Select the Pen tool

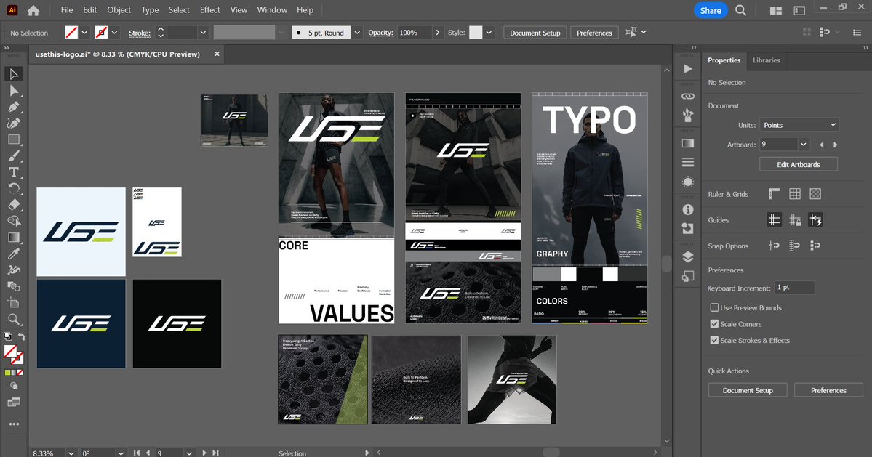pos(14,107)
